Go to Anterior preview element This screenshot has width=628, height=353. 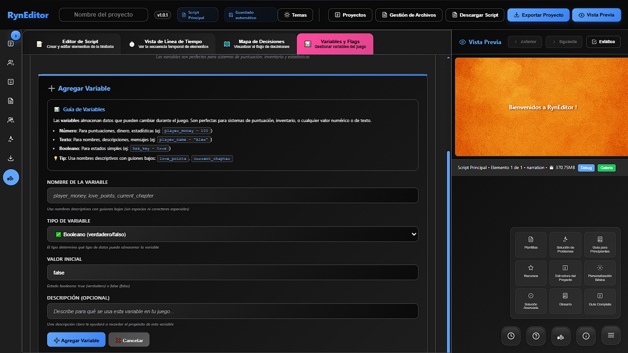click(525, 42)
